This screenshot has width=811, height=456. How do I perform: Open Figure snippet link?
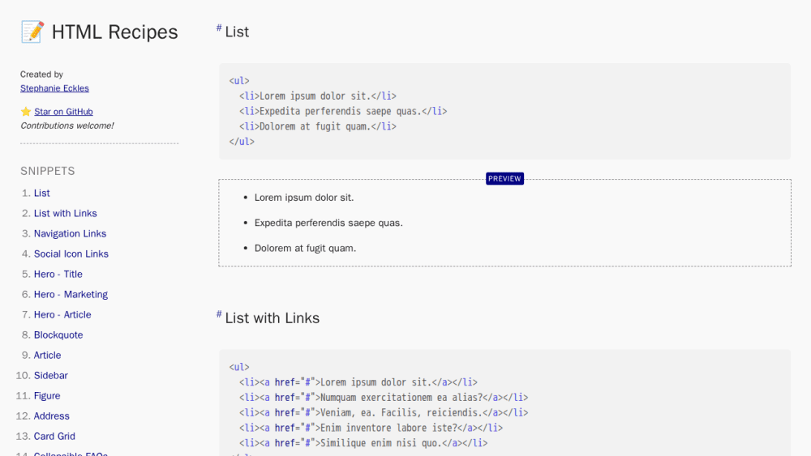tap(47, 395)
